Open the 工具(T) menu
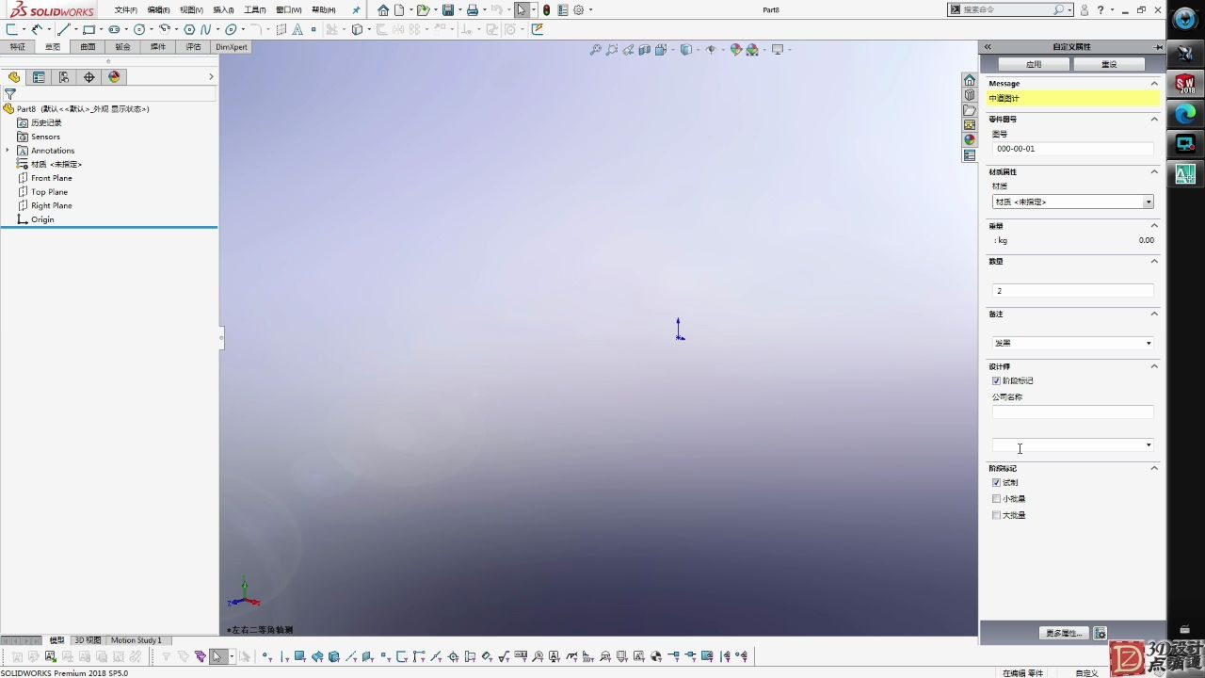 coord(255,10)
